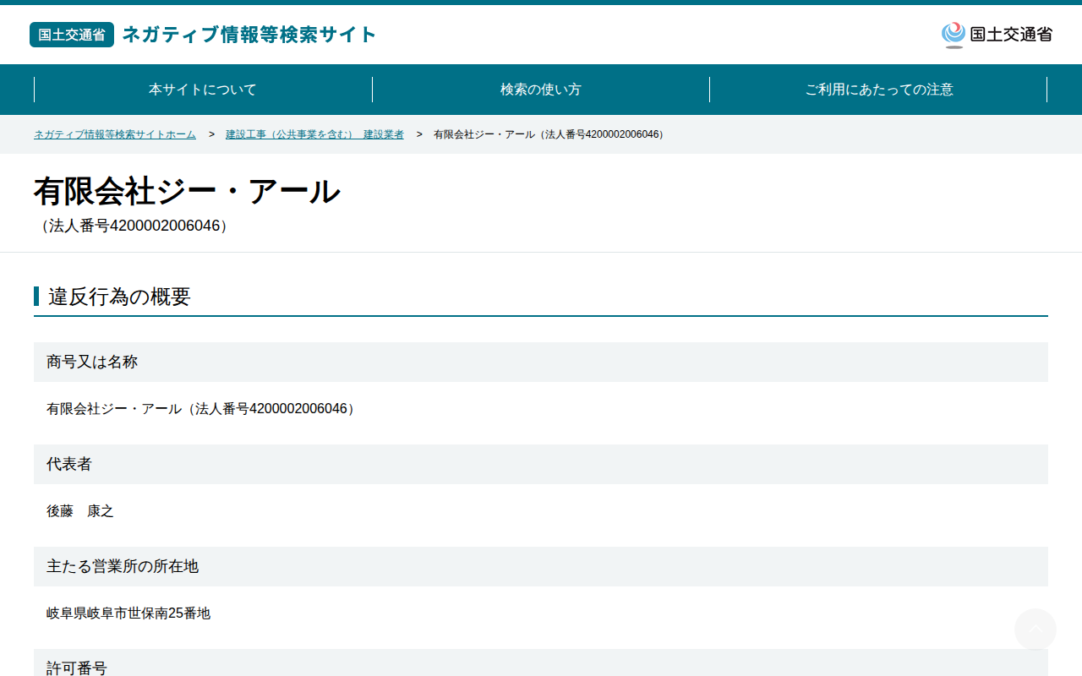Click the address 岐阜県岐阜市世保南25番地

pos(128,613)
